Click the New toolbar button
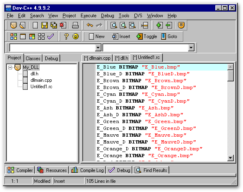The width and height of the screenshot is (243, 192). (x=96, y=36)
